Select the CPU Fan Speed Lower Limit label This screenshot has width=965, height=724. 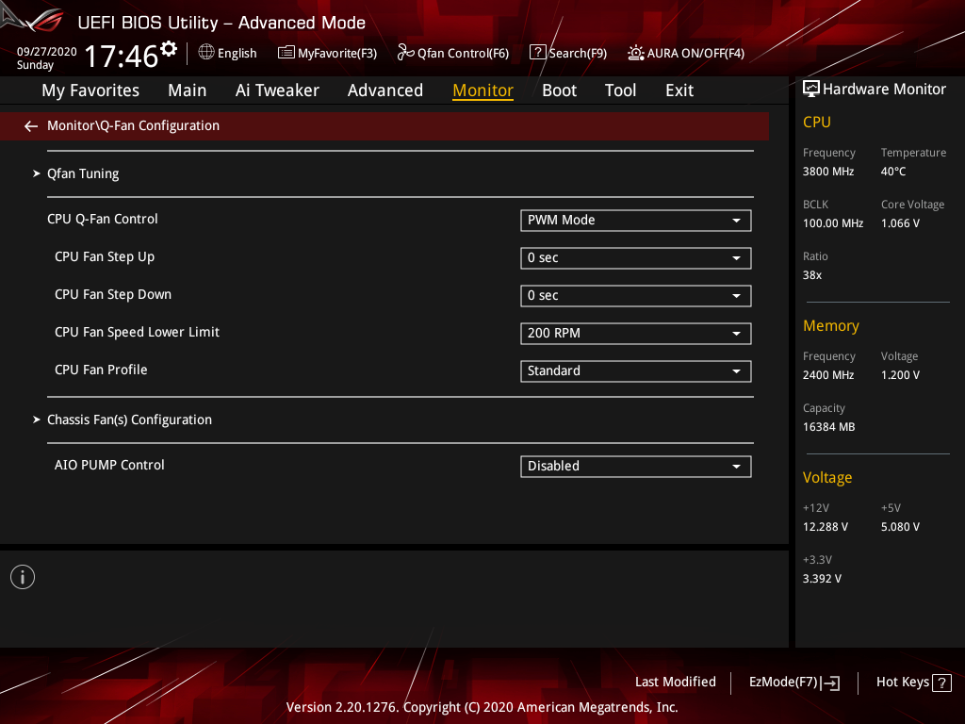coord(138,333)
